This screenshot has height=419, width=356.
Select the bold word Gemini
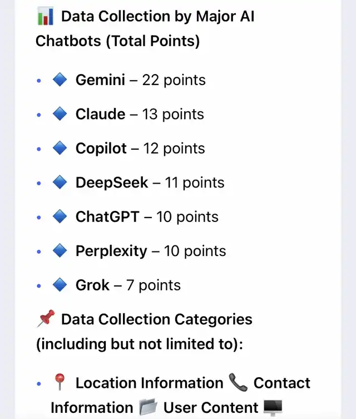(x=100, y=80)
